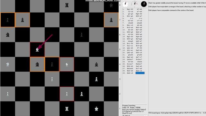The height and width of the screenshot is (116, 206).
Task: Select move 29 Bd6-c5
Action: point(130,73)
